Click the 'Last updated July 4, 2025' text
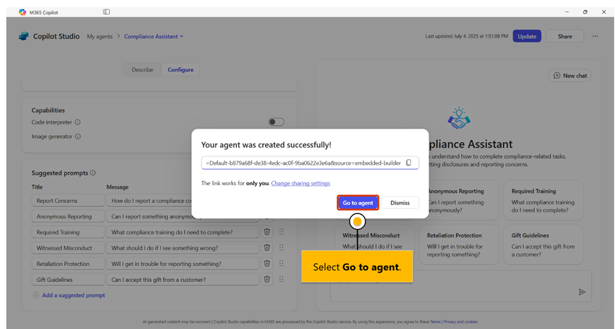This screenshot has width=615, height=329. coord(466,36)
